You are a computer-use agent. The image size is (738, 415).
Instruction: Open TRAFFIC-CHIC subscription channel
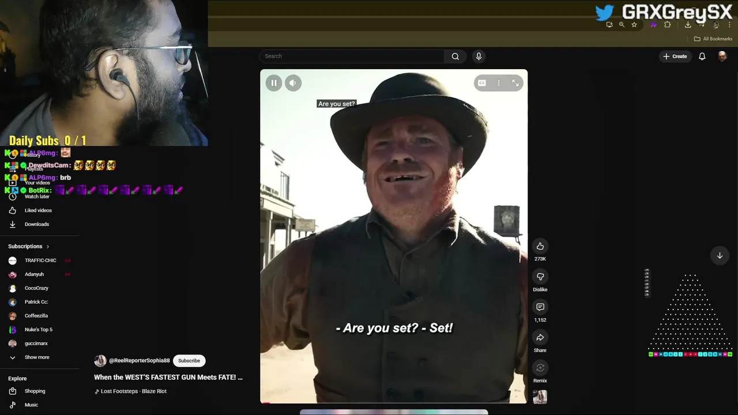tap(39, 261)
